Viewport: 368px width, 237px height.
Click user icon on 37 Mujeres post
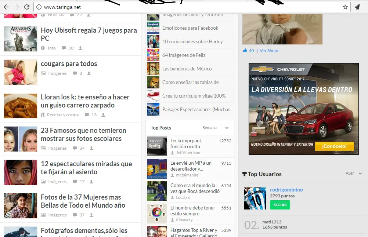coord(91,215)
